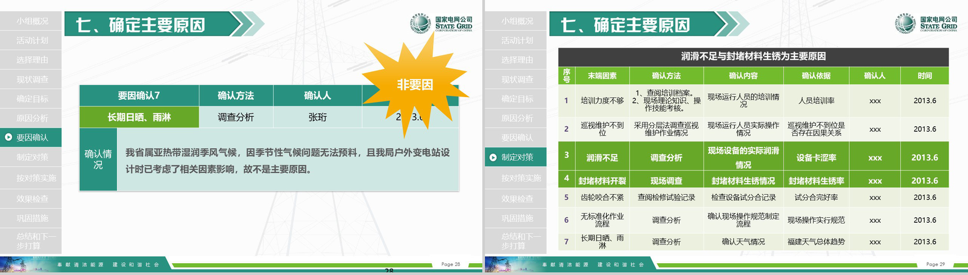Click the green 长期日晒、雨淋 cell on Page 28
The width and height of the screenshot is (968, 275).
pos(139,117)
